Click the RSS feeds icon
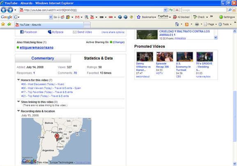The width and height of the screenshot is (237, 166). [x=187, y=24]
